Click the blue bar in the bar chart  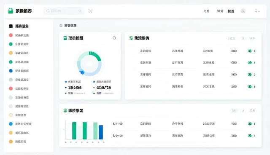coord(101,132)
